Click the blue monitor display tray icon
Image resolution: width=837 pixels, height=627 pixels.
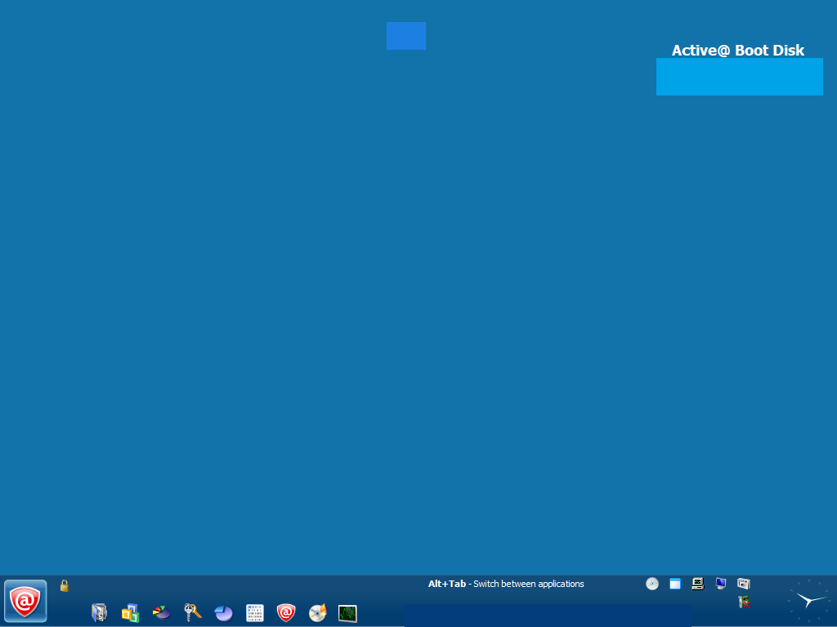721,583
